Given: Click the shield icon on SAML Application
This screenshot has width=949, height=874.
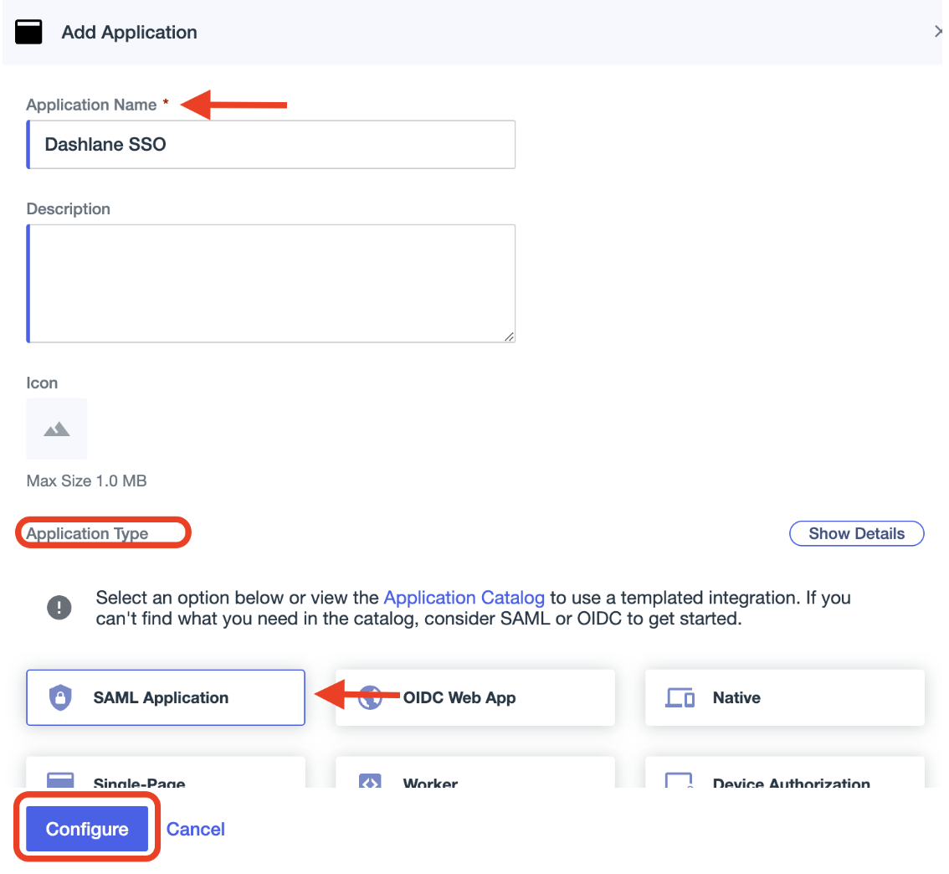Looking at the screenshot, I should [60, 697].
